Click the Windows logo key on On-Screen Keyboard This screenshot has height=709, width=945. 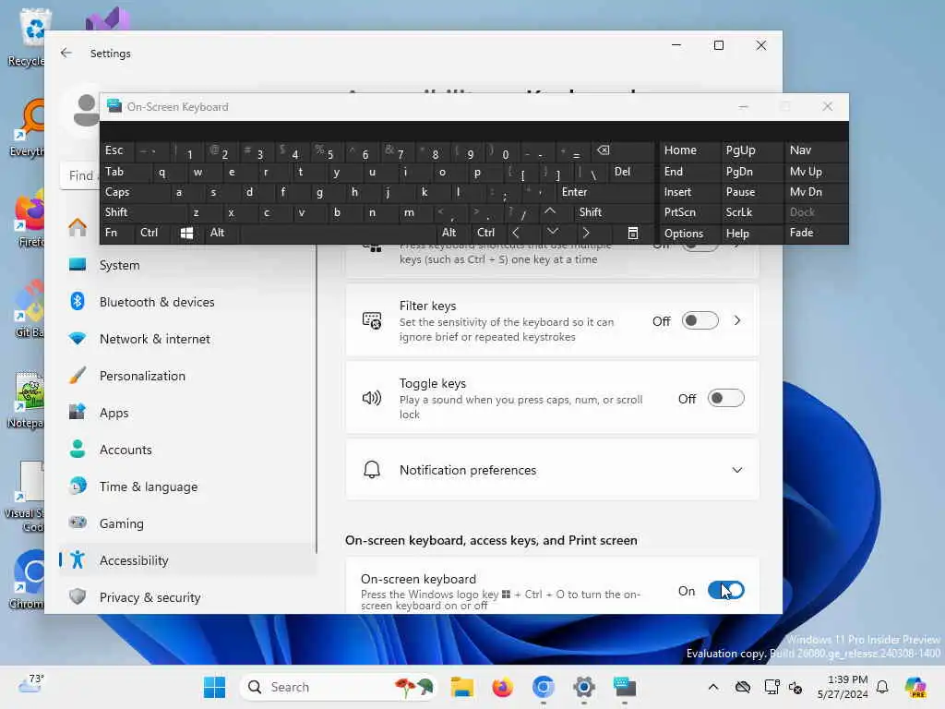pos(186,234)
